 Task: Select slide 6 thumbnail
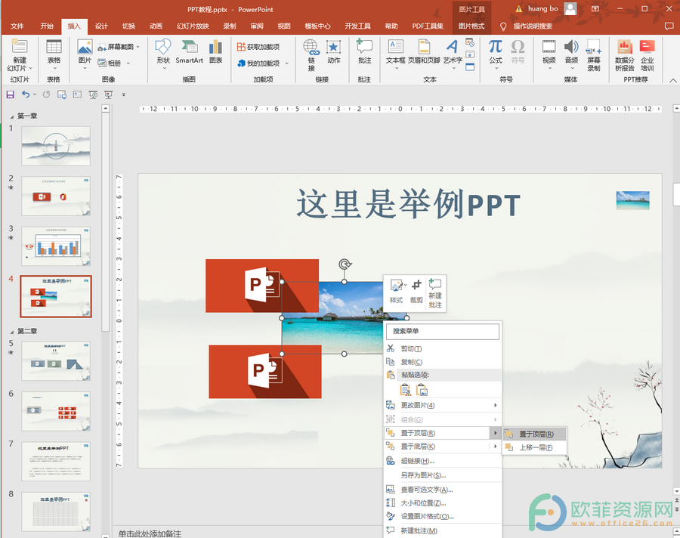(x=56, y=411)
